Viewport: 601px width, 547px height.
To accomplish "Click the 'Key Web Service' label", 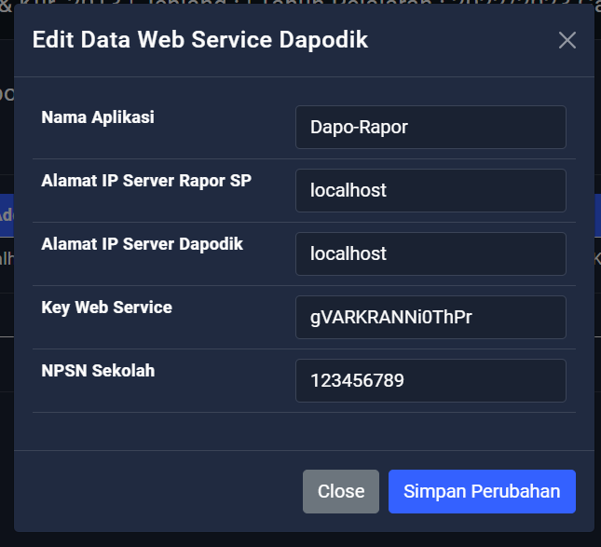I will [106, 308].
